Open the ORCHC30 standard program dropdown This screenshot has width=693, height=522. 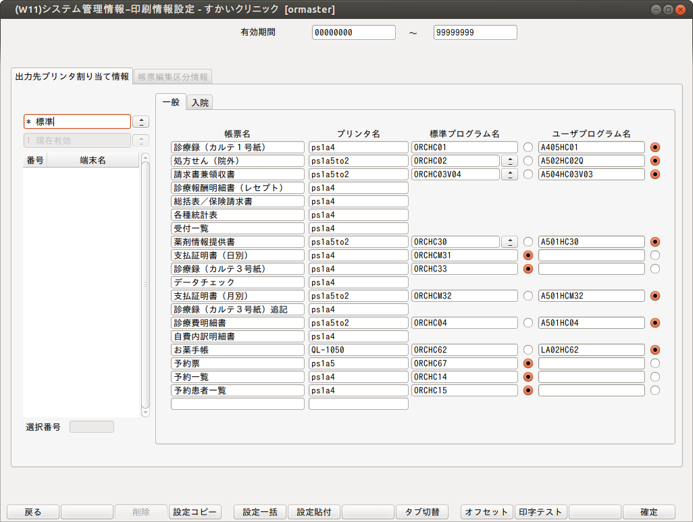pyautogui.click(x=509, y=242)
